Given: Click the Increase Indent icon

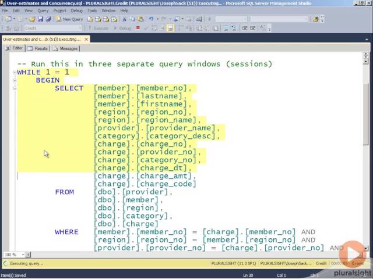Looking at the screenshot, I should (252, 28).
